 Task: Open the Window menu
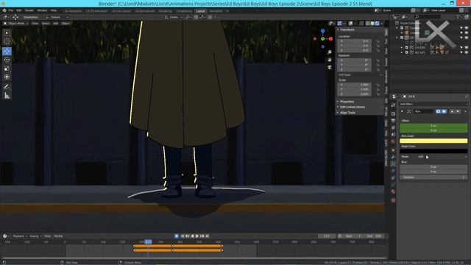tap(42, 10)
